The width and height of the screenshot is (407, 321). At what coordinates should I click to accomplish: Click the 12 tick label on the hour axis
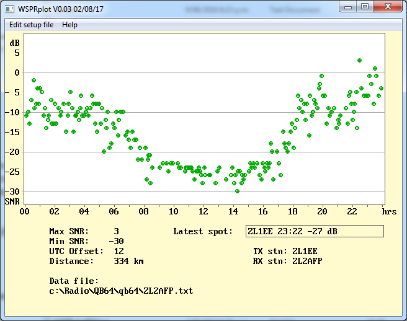[x=203, y=211]
